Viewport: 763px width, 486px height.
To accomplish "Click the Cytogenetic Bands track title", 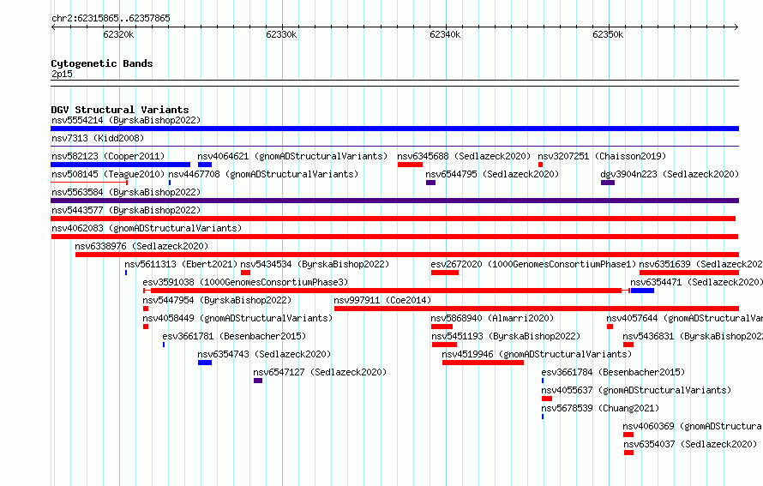I will (x=102, y=63).
